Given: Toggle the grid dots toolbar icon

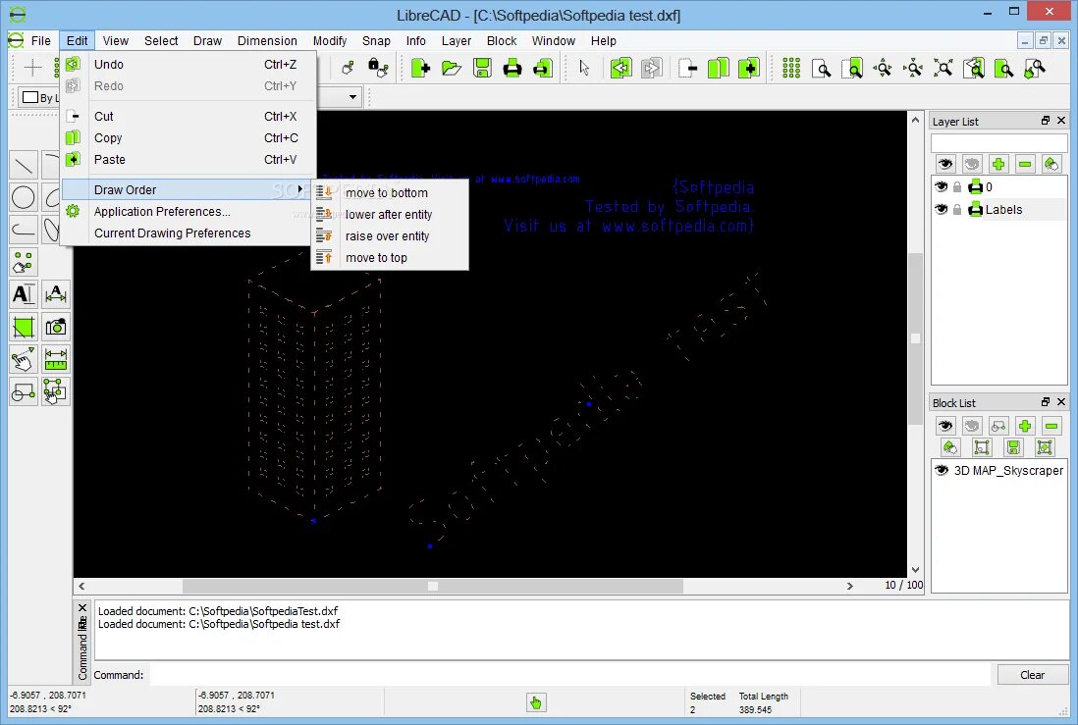Looking at the screenshot, I should [791, 68].
